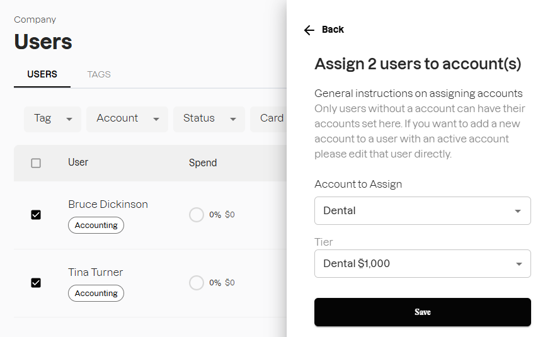Uncheck Bruce Dickinson's row checkbox
Screen dimensions: 550x337
36,215
